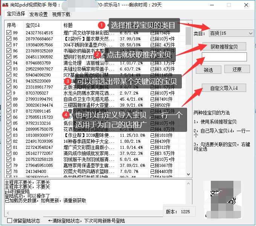Click price cell 45.4/21.6%

[131, 99]
